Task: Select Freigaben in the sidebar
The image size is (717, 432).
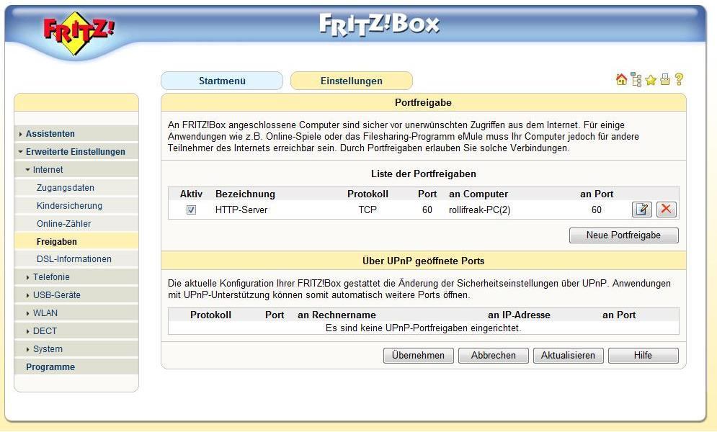Action: click(57, 242)
